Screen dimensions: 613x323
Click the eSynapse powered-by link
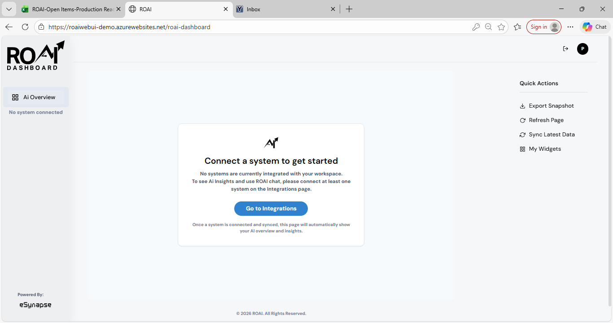[35, 305]
